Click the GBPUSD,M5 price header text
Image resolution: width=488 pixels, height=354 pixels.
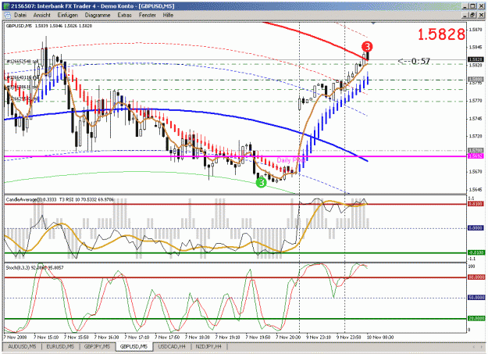click(x=48, y=26)
